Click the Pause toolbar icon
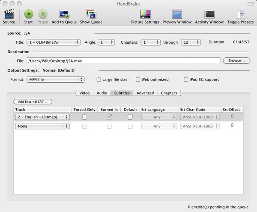This screenshot has width=257, height=212. point(43,14)
